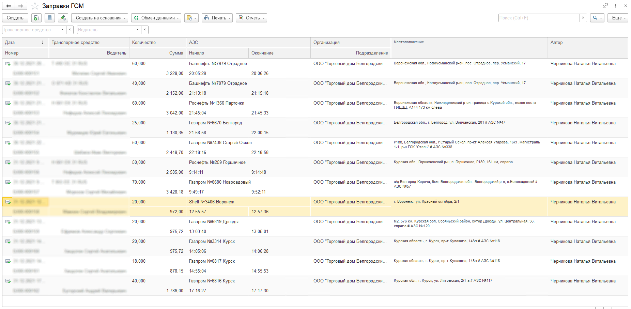
Task: Click the back navigation arrow
Action: point(9,6)
